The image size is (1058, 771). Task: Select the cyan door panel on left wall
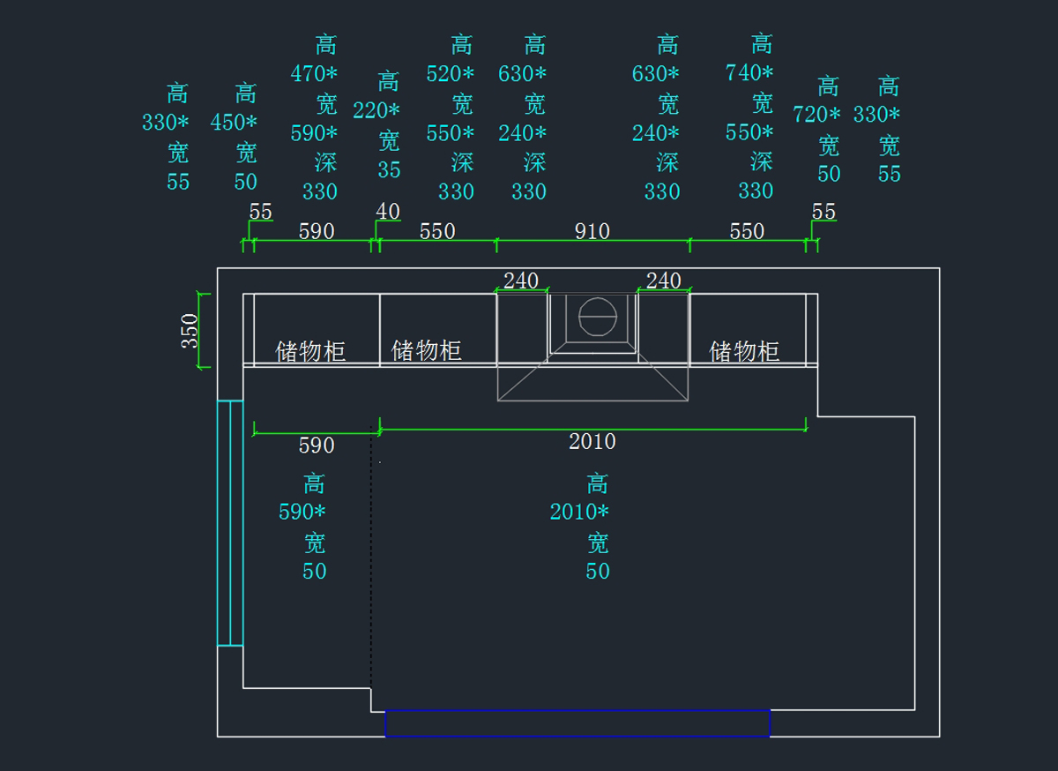point(230,522)
